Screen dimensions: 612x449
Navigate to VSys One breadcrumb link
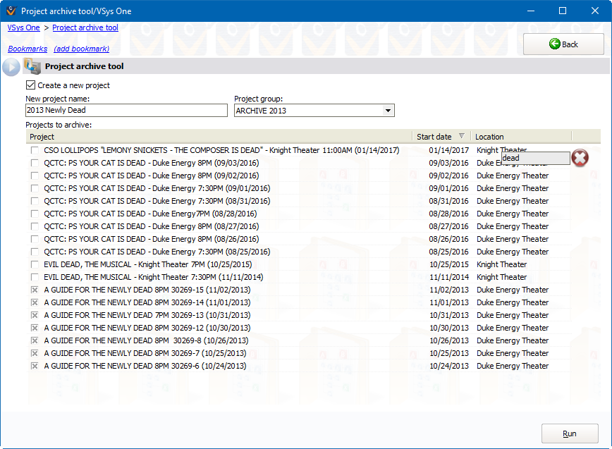click(23, 27)
